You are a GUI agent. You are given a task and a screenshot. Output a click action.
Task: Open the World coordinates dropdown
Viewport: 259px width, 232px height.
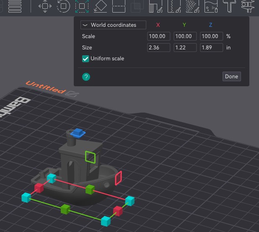click(113, 25)
